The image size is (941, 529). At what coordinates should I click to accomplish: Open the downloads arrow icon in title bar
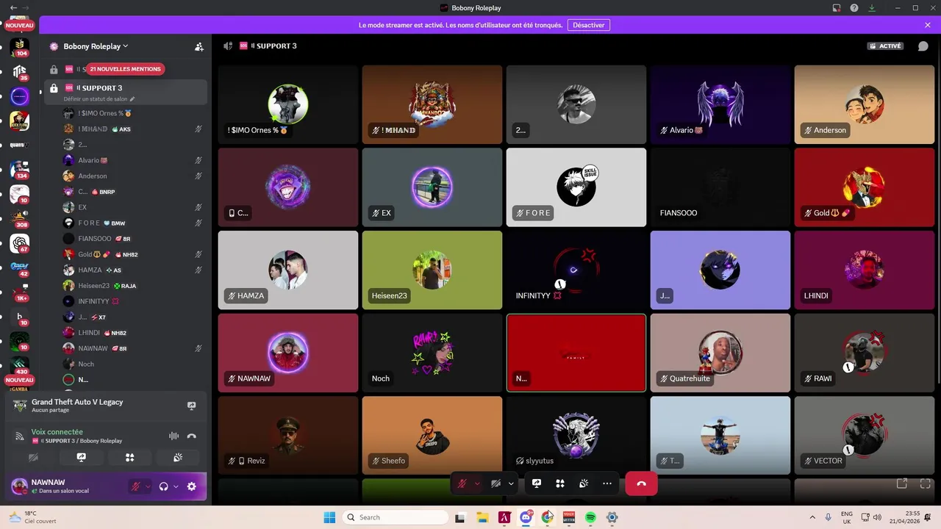872,8
